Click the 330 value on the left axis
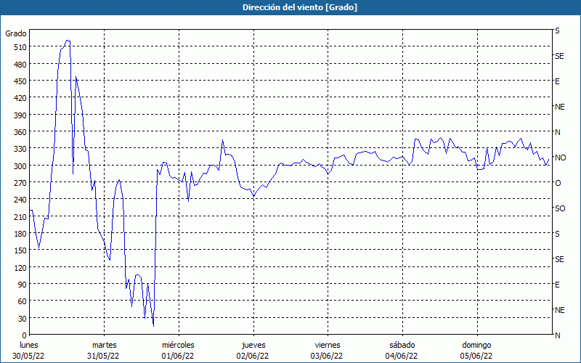Viewport: 581px width, 363px height. coord(20,149)
